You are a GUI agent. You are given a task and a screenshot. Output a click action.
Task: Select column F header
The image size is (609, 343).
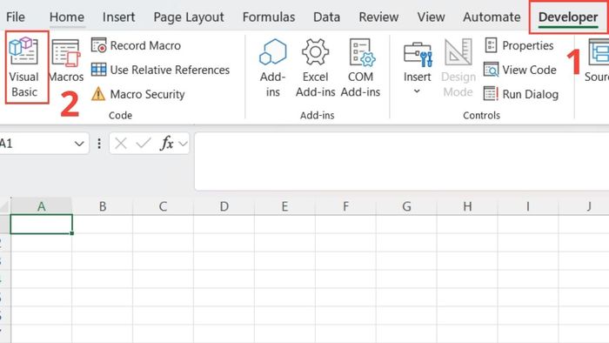coord(345,206)
